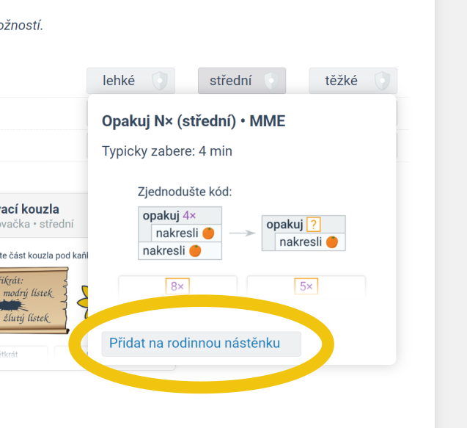This screenshot has width=467, height=428.
Task: Click the orange icon in the answer block
Action: (332, 242)
